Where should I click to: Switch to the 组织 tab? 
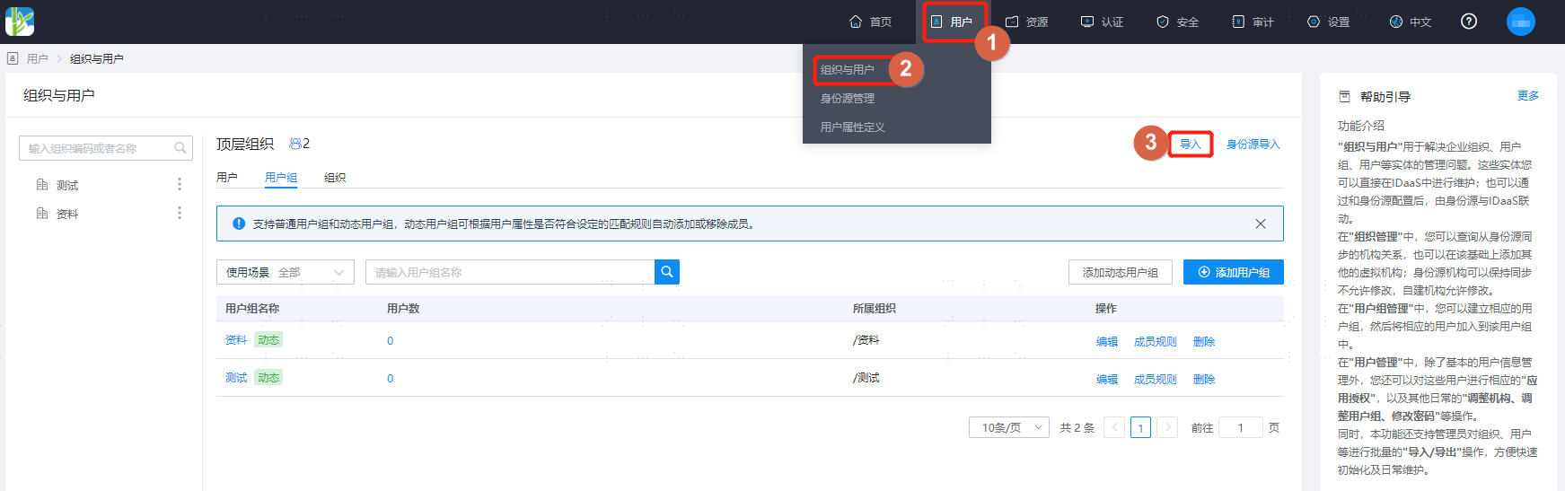tap(335, 178)
